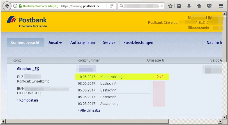This screenshot has height=125, width=228.
Task: Switch to the Umsätze tab
Action: (x=55, y=43)
